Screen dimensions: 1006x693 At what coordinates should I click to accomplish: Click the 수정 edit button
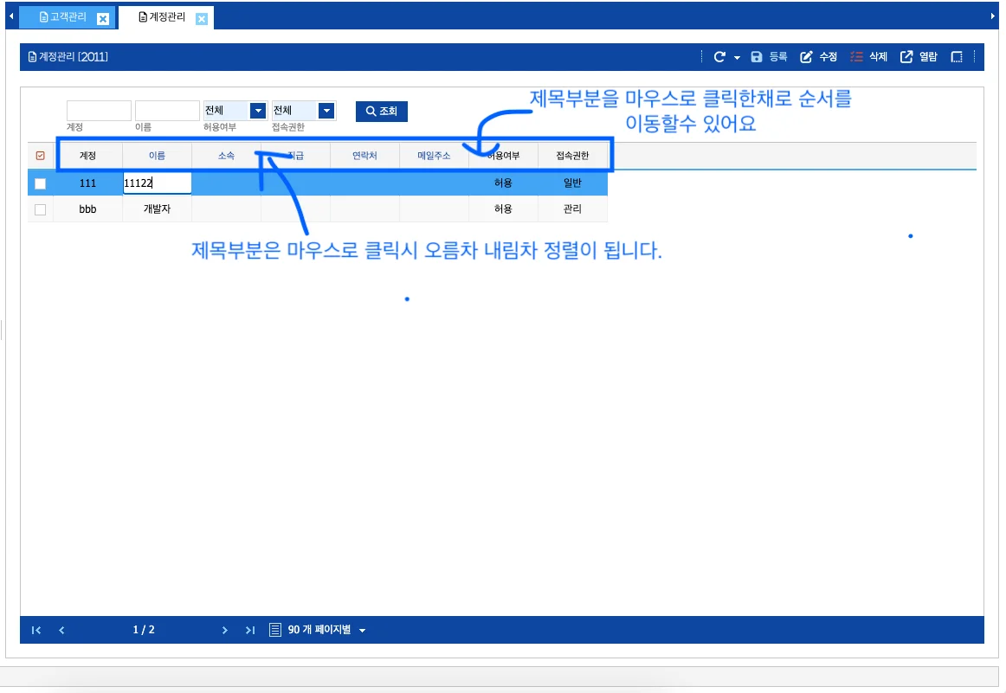pyautogui.click(x=818, y=57)
